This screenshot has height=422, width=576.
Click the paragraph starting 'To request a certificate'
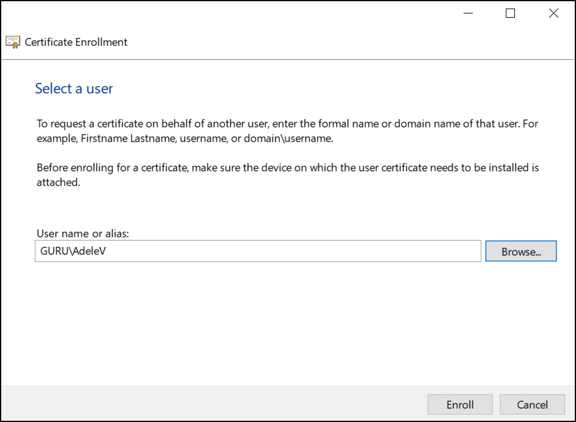tap(287, 131)
